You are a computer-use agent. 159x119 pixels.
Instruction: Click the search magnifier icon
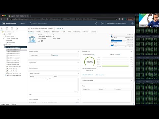(x=30, y=23)
